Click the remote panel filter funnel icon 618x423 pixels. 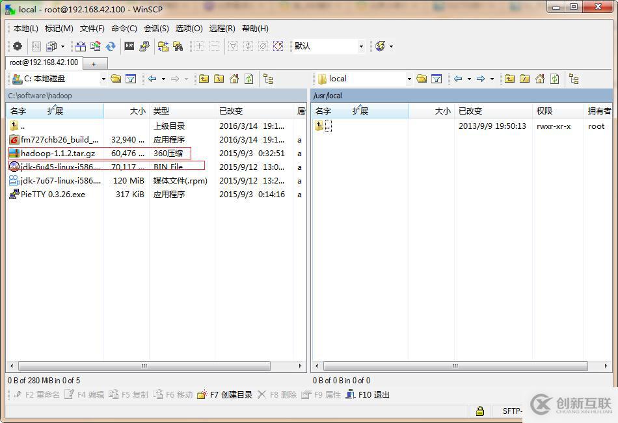click(437, 79)
